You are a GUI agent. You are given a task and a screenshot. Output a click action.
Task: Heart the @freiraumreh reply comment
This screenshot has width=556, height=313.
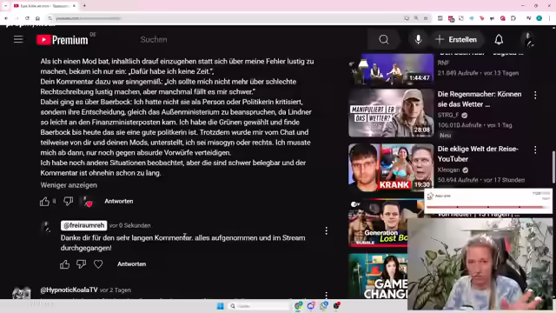pyautogui.click(x=98, y=264)
